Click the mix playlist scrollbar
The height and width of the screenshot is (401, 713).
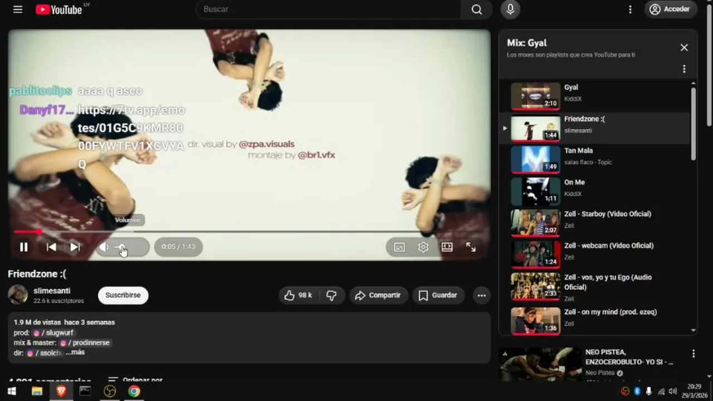pos(694,124)
